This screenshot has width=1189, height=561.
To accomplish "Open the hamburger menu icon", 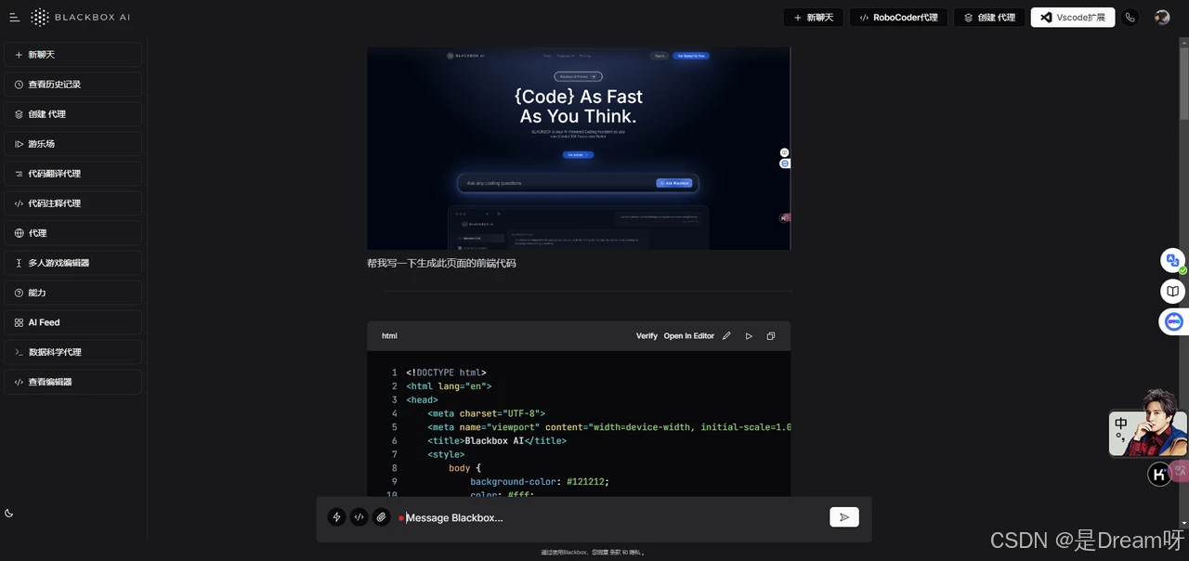I will click(x=14, y=18).
